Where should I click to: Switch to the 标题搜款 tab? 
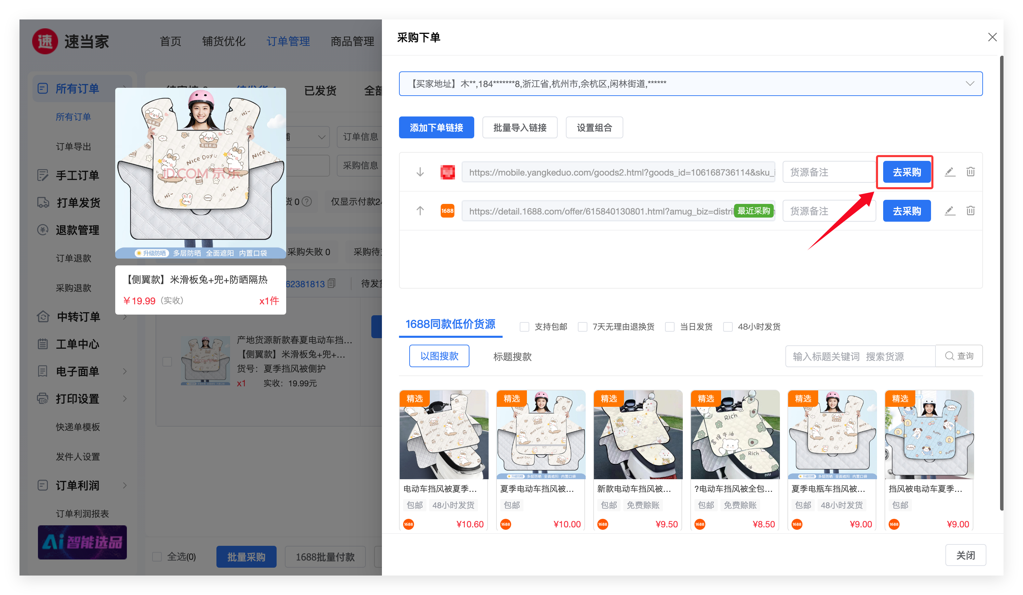pyautogui.click(x=512, y=357)
